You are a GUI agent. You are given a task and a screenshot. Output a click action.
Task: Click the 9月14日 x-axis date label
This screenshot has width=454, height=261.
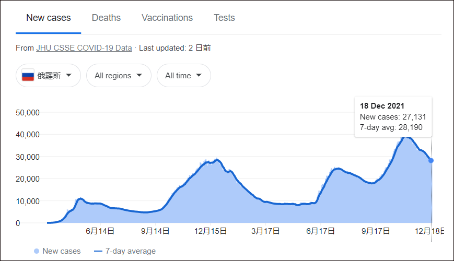(155, 231)
